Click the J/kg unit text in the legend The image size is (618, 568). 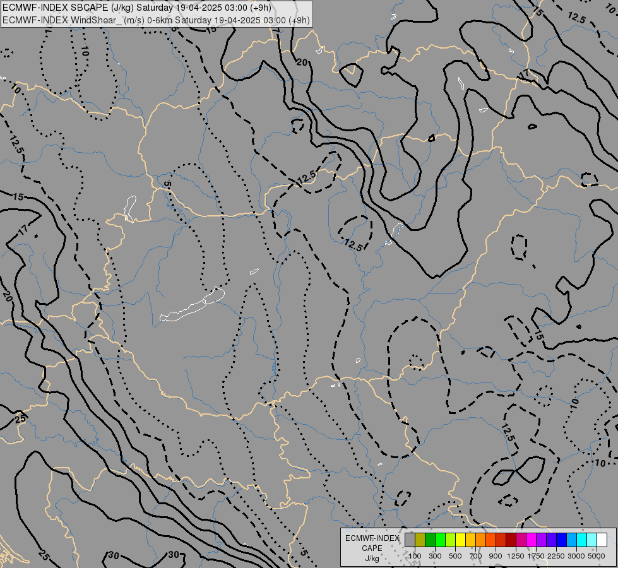tap(372, 559)
